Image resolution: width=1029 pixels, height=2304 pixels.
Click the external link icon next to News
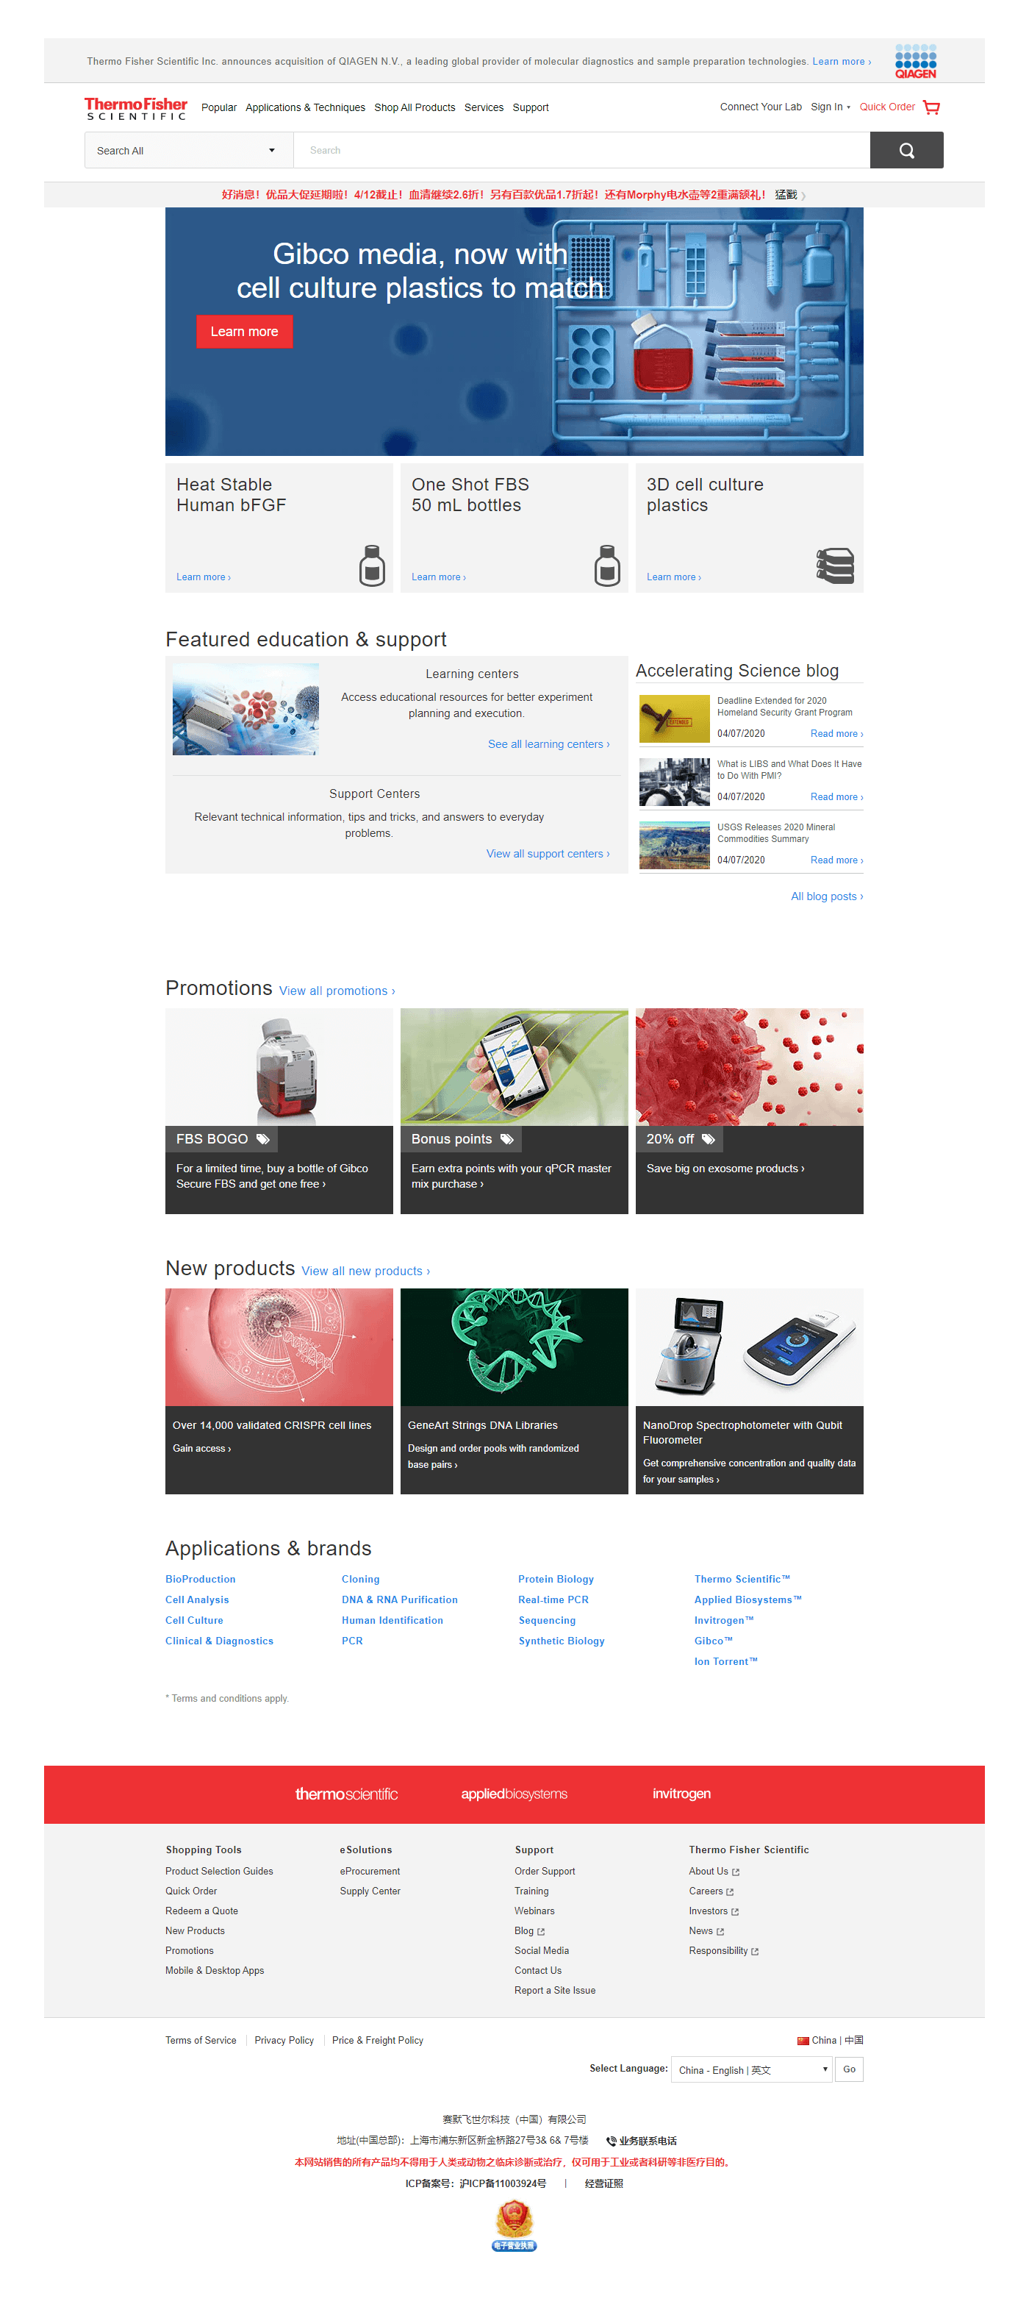pos(720,1931)
